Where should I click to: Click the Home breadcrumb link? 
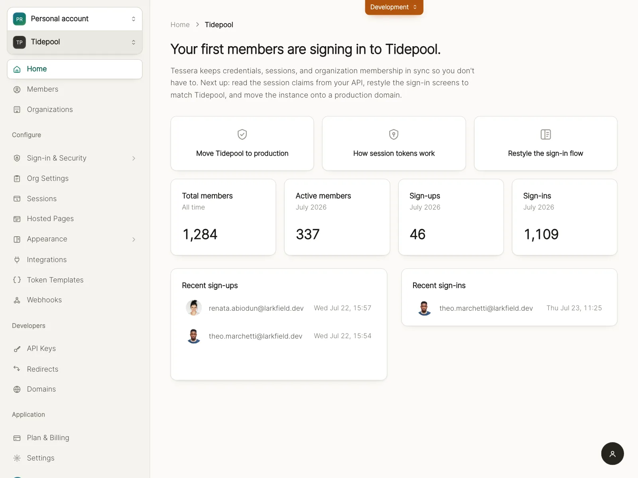pyautogui.click(x=180, y=25)
